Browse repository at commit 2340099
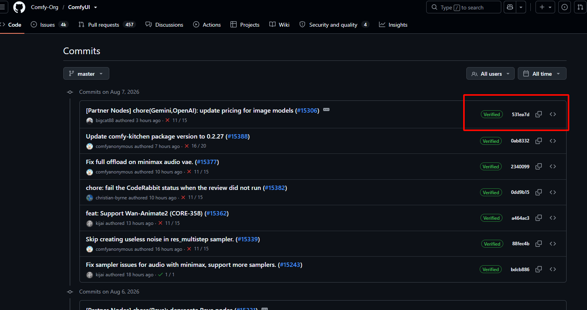The image size is (587, 310). click(553, 166)
